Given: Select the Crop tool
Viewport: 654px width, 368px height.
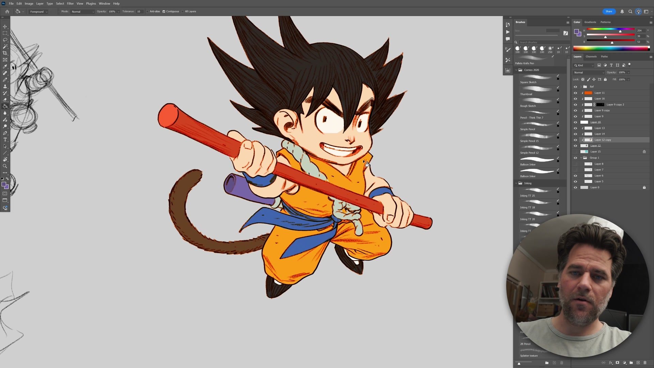Looking at the screenshot, I should (x=5, y=53).
